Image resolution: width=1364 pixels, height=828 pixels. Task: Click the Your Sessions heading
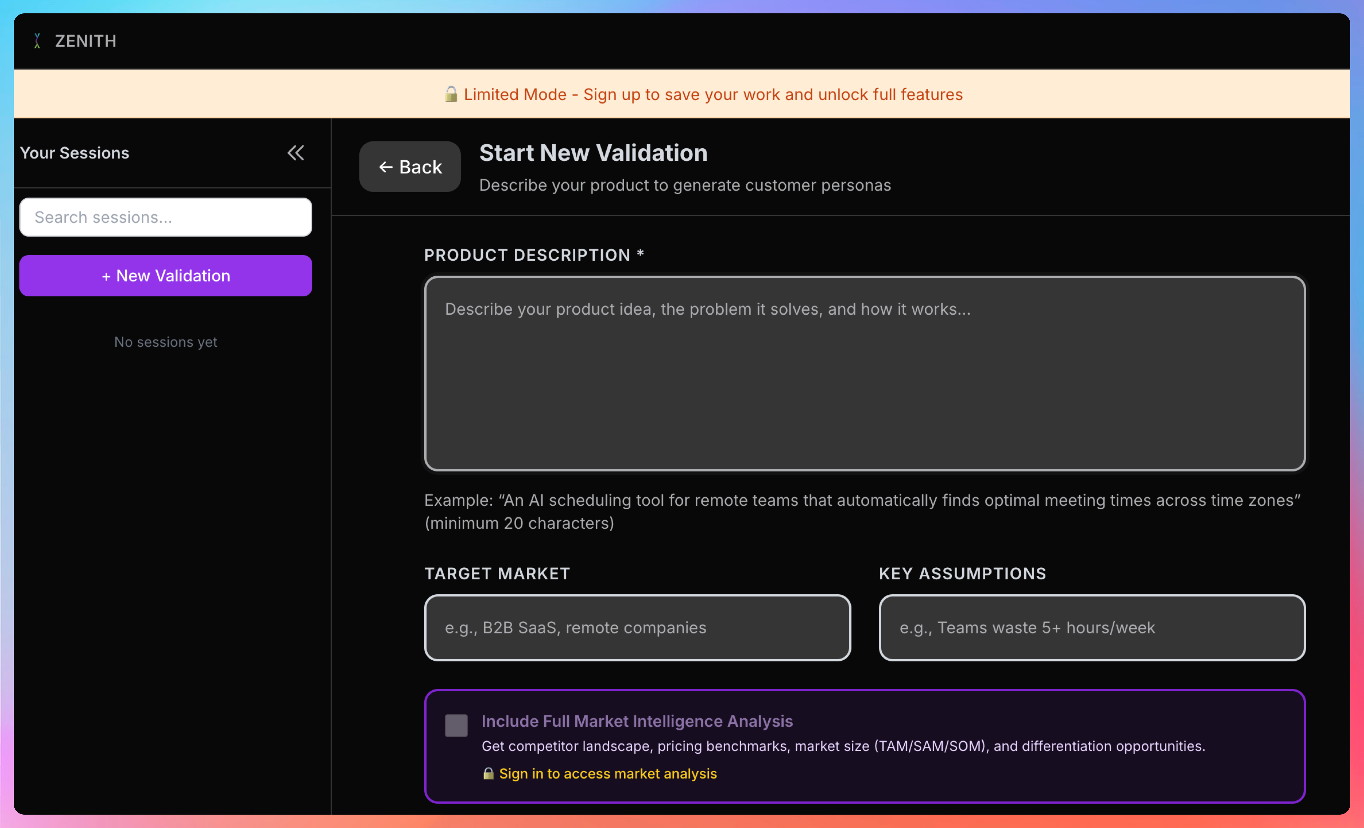pyautogui.click(x=75, y=153)
